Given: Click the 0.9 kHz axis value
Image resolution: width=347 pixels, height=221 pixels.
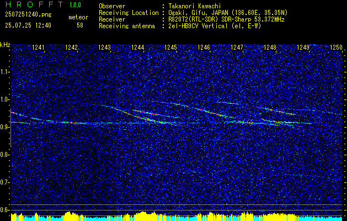Looking at the screenshot, I should 4,127.
